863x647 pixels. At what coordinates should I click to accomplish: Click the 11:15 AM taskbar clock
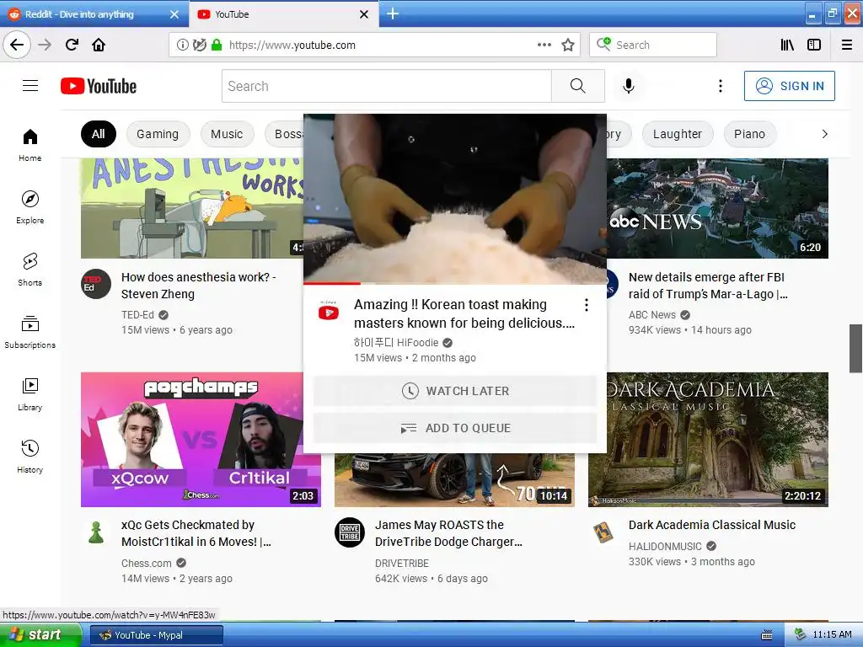click(x=832, y=635)
